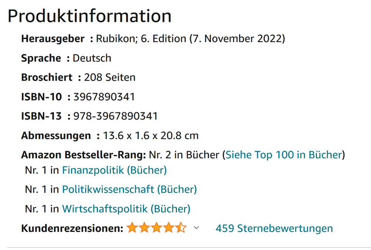
Task: Click the Herausgeber label
Action: (x=53, y=39)
